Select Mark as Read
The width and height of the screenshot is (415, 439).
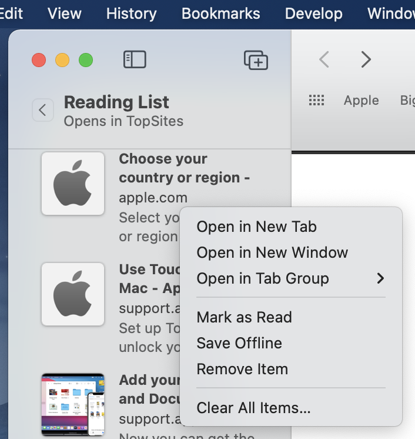pyautogui.click(x=291, y=317)
